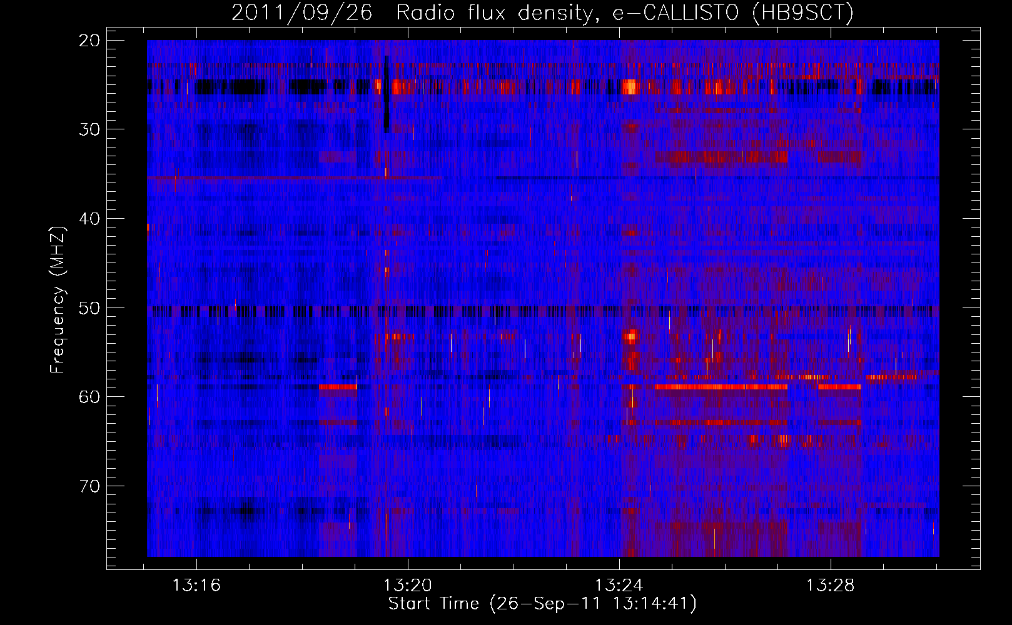The width and height of the screenshot is (1012, 625).
Task: Click the 13:20 time tick label
Action: [x=408, y=586]
